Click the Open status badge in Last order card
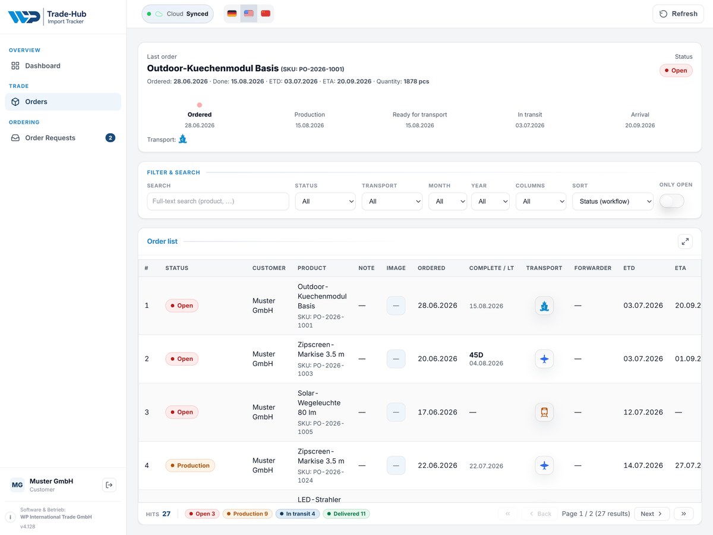Screen dimensions: 713x535 [x=676, y=70]
